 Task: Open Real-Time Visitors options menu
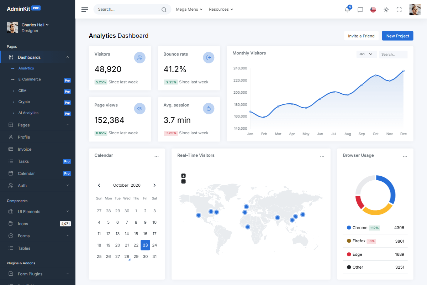pos(322,156)
